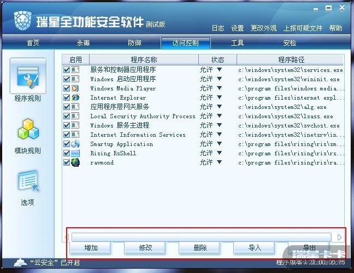The height and width of the screenshot is (273, 354).
Task: Click 上报可疑文件 link
Action: (x=303, y=28)
